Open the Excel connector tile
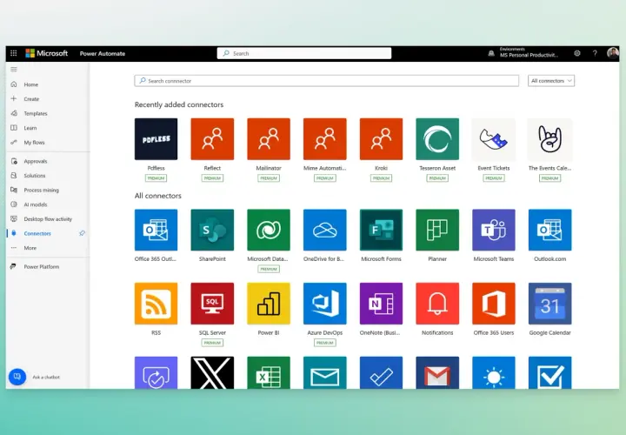Screen dimensions: 626x435 pyautogui.click(x=269, y=372)
